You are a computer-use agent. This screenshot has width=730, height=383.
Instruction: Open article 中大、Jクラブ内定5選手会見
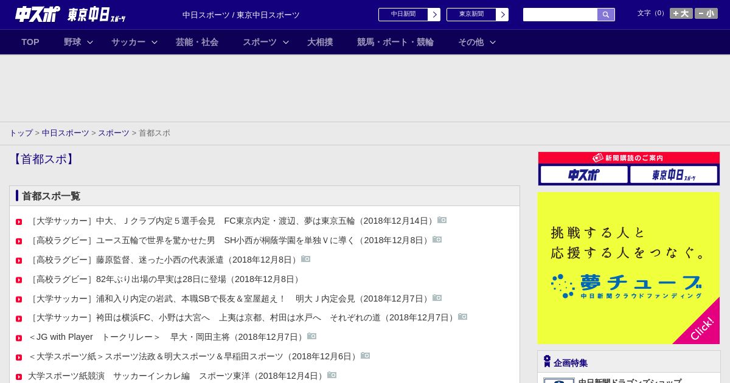(232, 221)
